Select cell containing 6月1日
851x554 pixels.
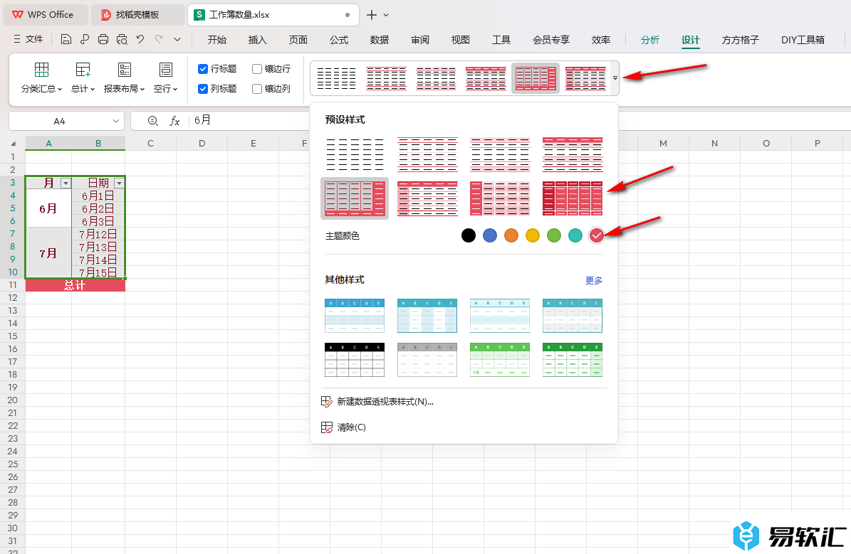pyautogui.click(x=98, y=196)
